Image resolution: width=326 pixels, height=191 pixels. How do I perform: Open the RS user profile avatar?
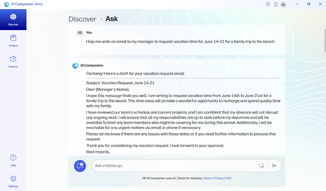coord(283,5)
